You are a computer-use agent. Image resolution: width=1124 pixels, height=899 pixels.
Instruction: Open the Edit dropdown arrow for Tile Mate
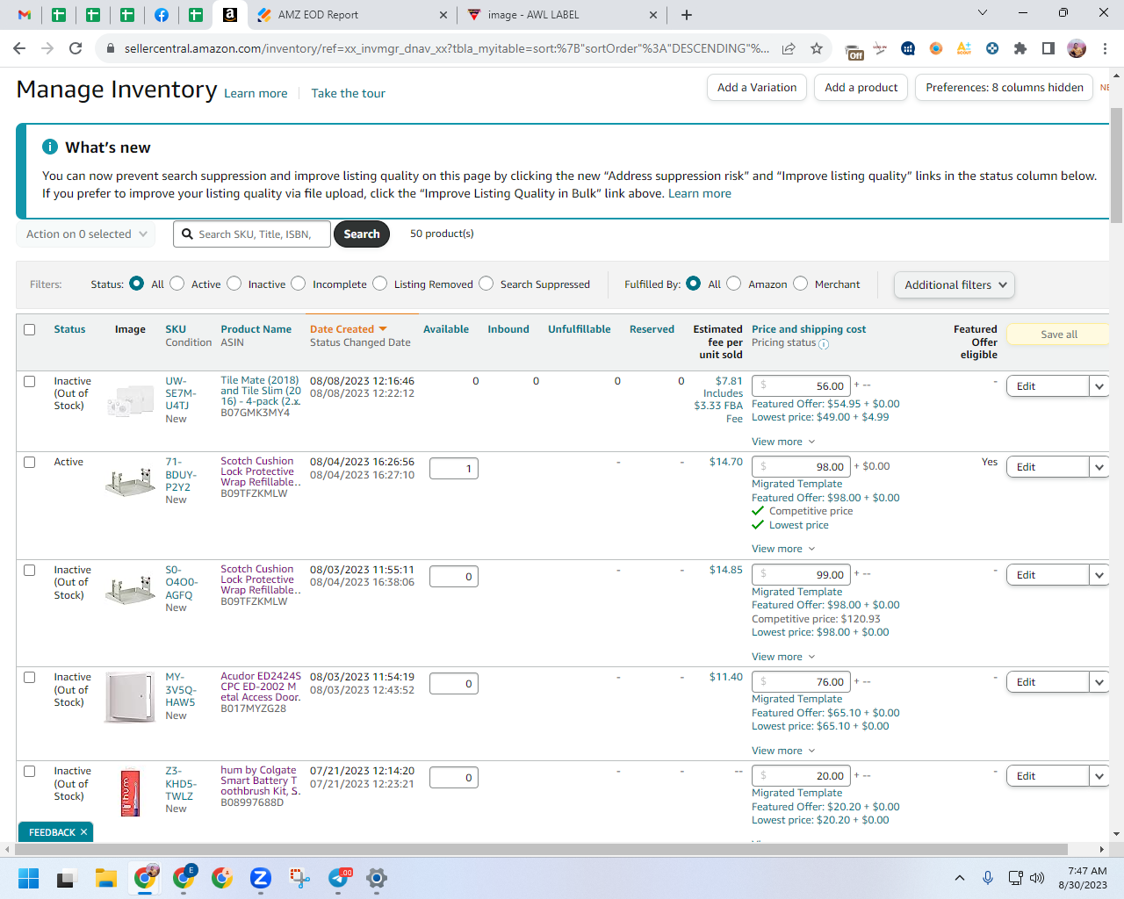point(1099,386)
